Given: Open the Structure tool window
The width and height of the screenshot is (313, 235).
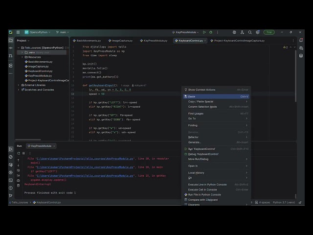Looking at the screenshot, I should (11, 66).
